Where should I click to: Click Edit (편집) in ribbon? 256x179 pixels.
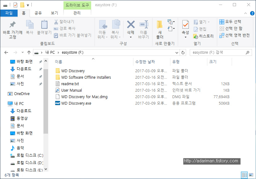pyautogui.click(x=200, y=29)
